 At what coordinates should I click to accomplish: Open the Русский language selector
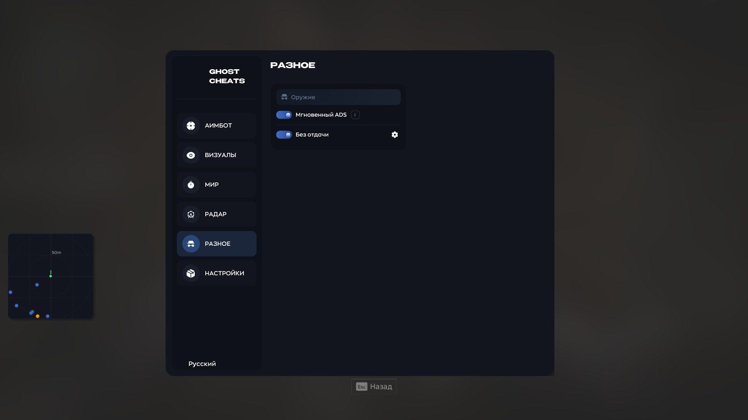(x=202, y=364)
